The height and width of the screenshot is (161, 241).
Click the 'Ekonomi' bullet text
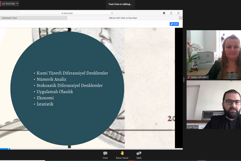tap(45, 98)
